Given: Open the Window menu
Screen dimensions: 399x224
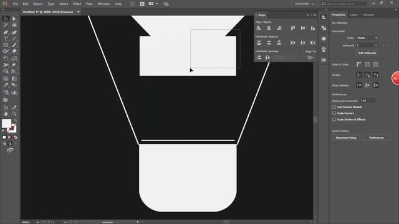Looking at the screenshot, I should coord(103,4).
